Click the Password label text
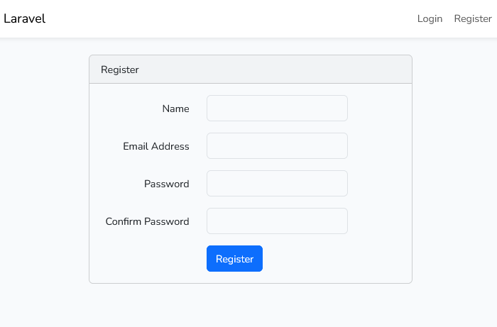This screenshot has height=327, width=497. coord(167,184)
